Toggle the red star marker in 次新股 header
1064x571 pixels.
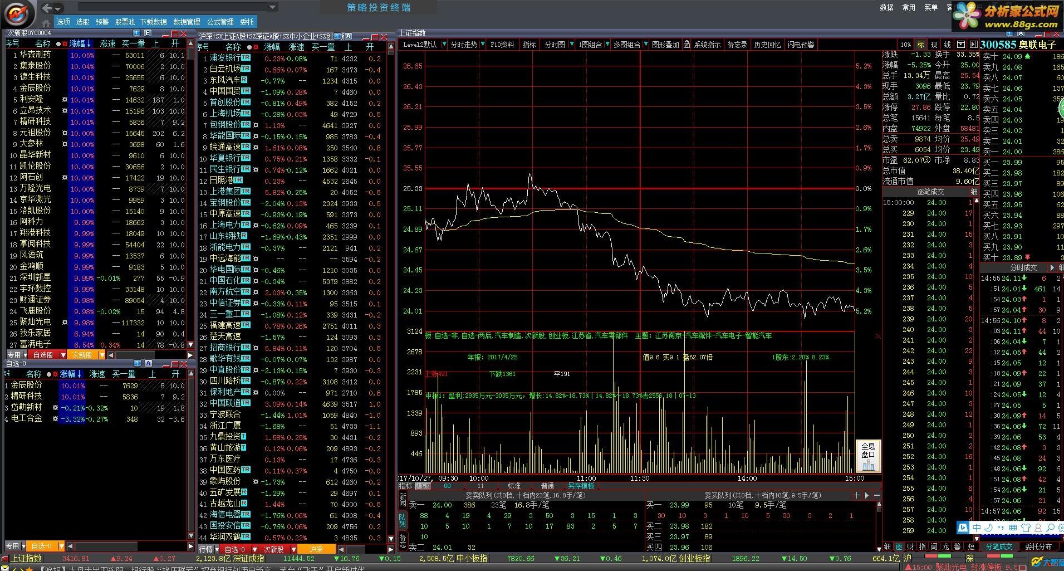(x=65, y=43)
